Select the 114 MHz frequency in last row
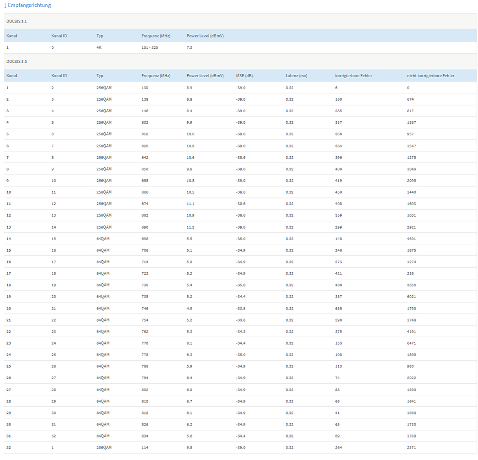Screen dimensions: 478x460 tap(145, 448)
